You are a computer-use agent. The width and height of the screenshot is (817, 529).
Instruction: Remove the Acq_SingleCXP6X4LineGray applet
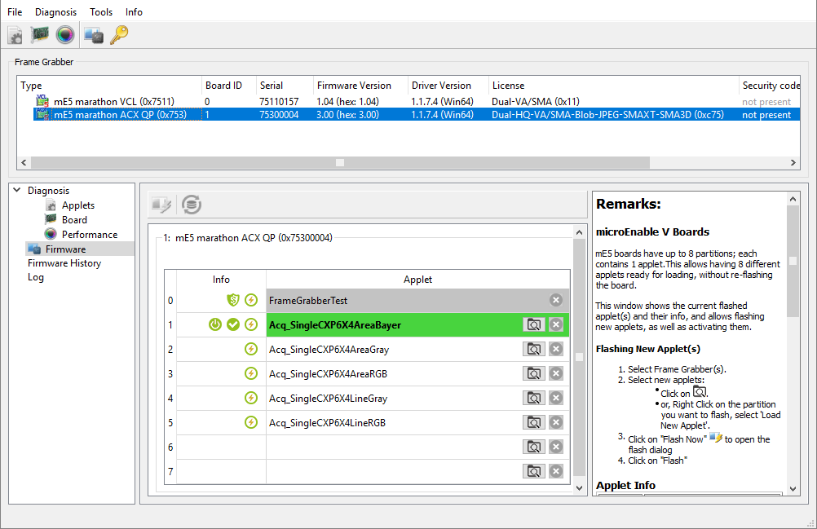556,399
